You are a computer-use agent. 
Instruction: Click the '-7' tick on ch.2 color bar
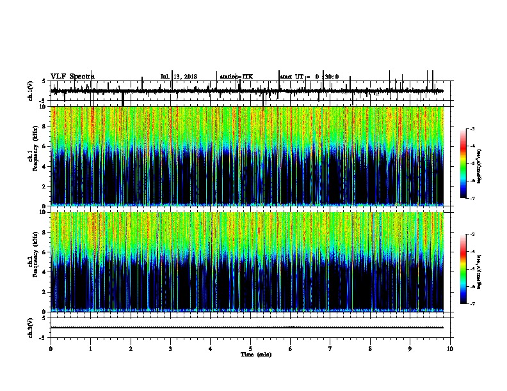[x=472, y=303]
